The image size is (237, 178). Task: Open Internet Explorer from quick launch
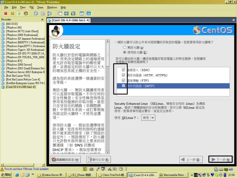pyautogui.click(x=17, y=175)
